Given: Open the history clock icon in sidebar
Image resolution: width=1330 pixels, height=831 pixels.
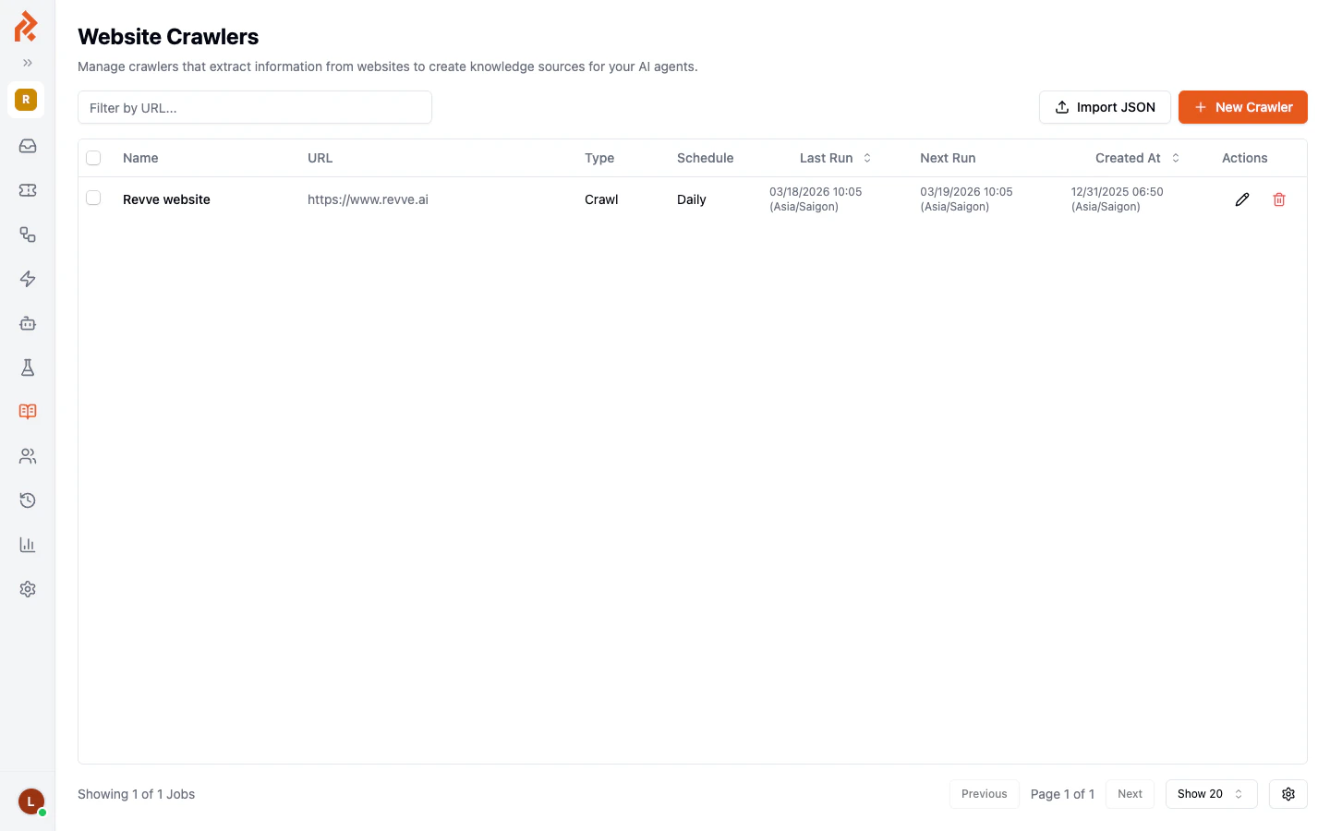Looking at the screenshot, I should [x=27, y=500].
